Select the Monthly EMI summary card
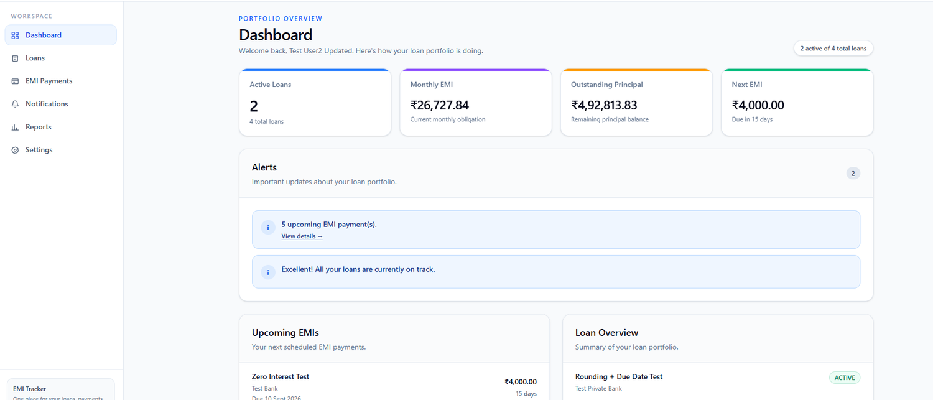933x400 pixels. 476,103
